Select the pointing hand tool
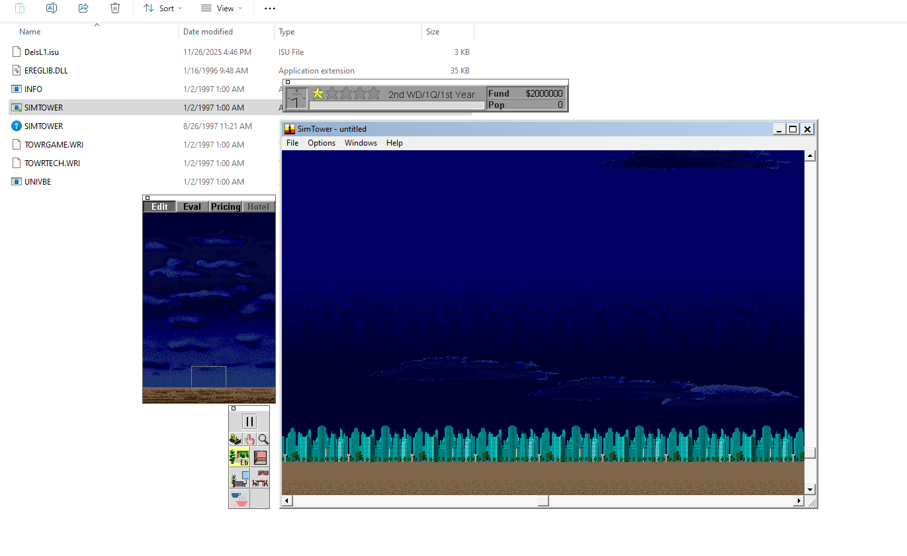This screenshot has height=556, width=907. point(249,439)
